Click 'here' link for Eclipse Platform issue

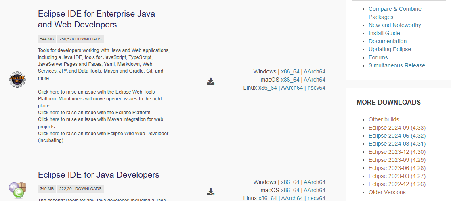tap(55, 113)
